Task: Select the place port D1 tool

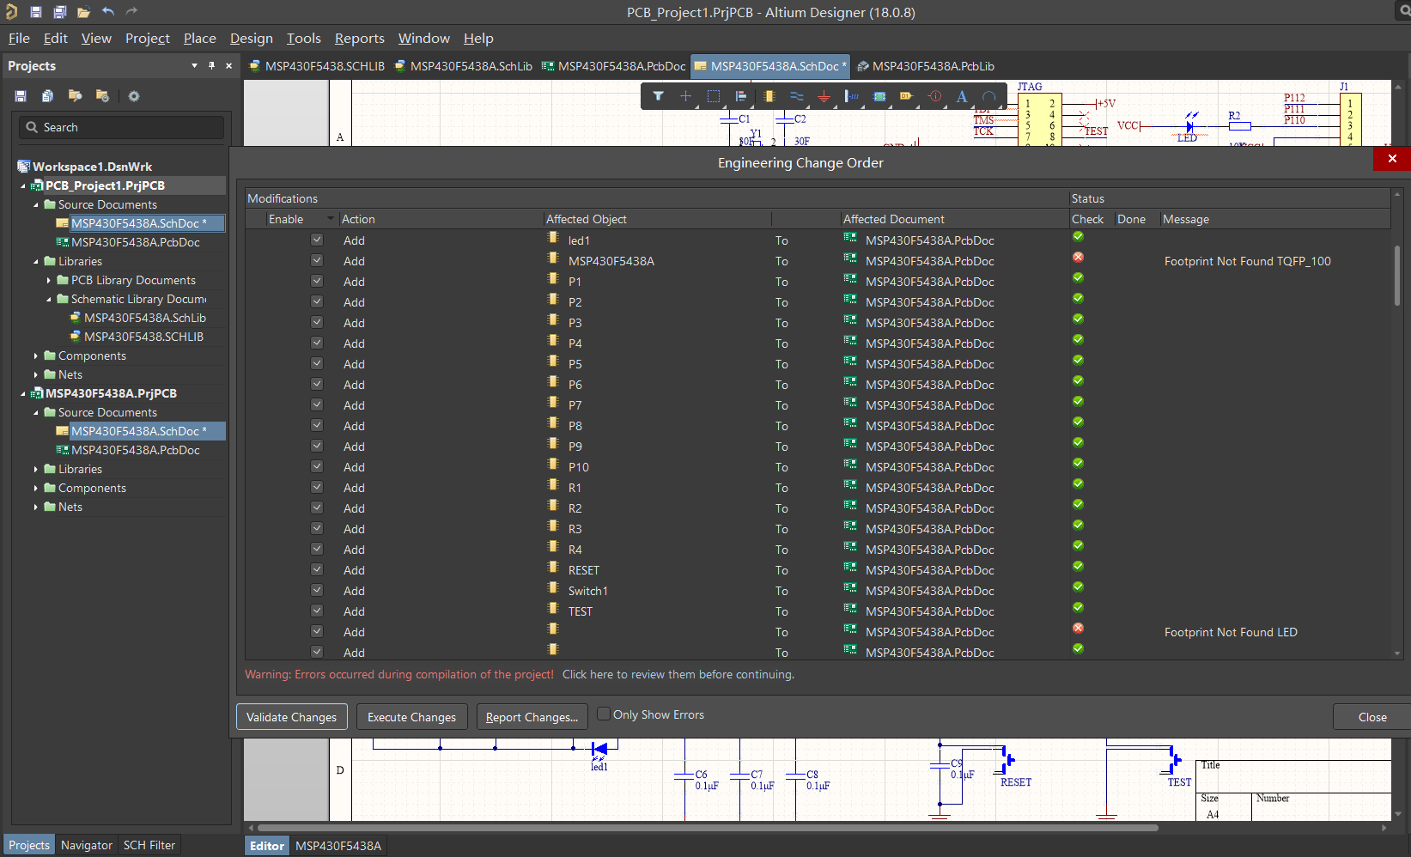Action: click(907, 96)
